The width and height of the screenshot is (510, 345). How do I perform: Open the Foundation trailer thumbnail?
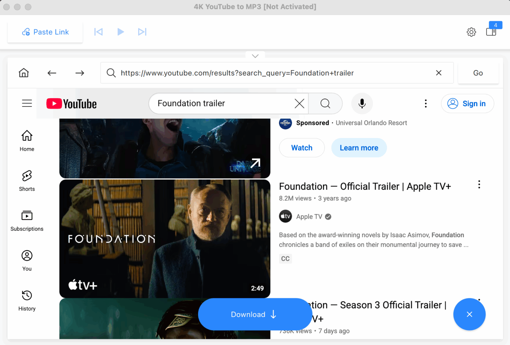pyautogui.click(x=165, y=239)
